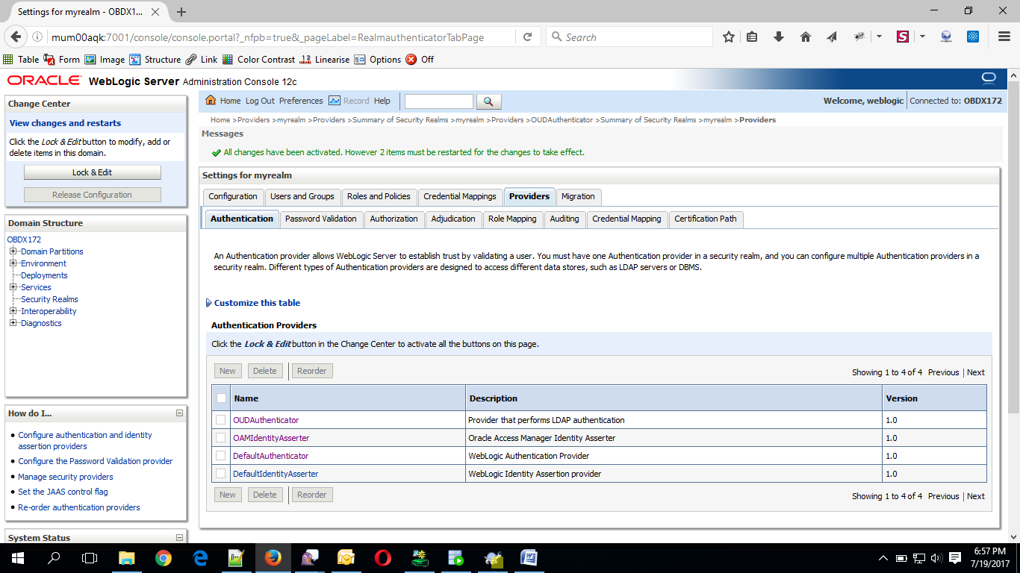The height and width of the screenshot is (573, 1020).
Task: Open Microsoft Edge from the taskbar
Action: pos(199,557)
